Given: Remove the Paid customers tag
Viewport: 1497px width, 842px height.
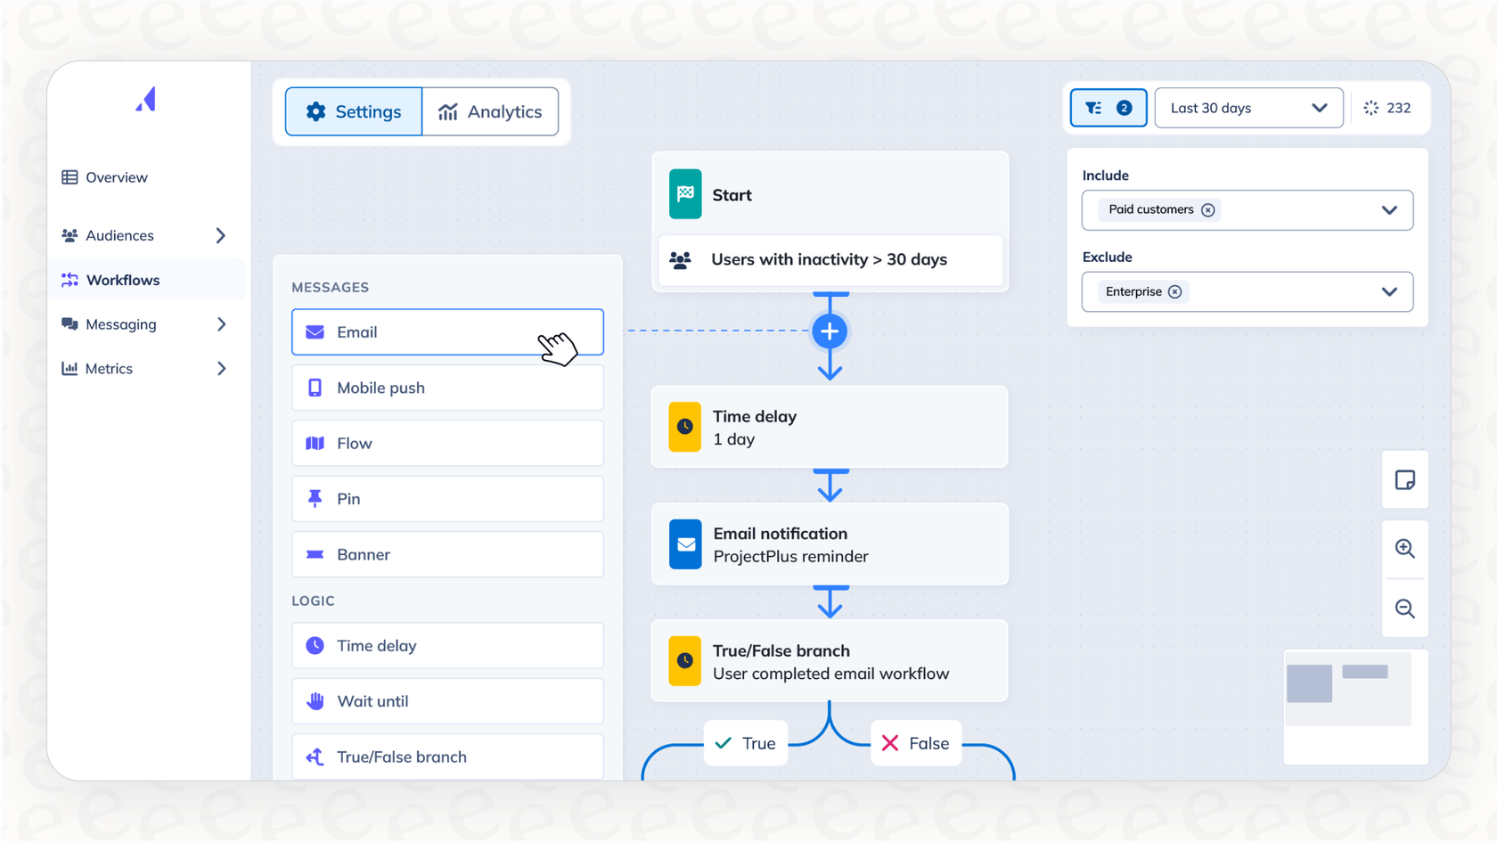Looking at the screenshot, I should pyautogui.click(x=1208, y=209).
